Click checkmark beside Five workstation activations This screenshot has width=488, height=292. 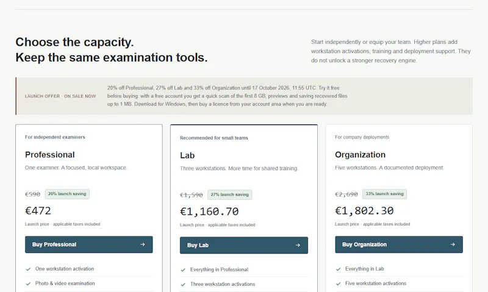339,283
